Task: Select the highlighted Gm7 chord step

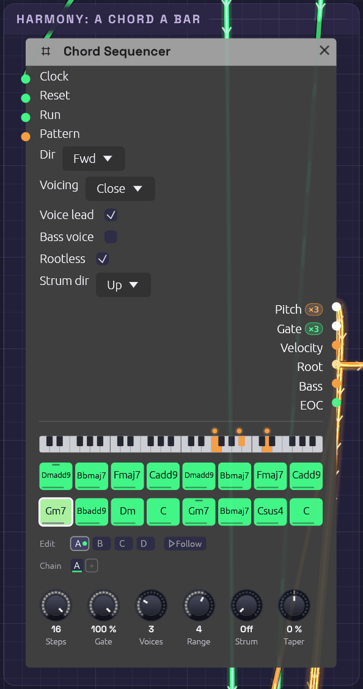Action: click(56, 511)
